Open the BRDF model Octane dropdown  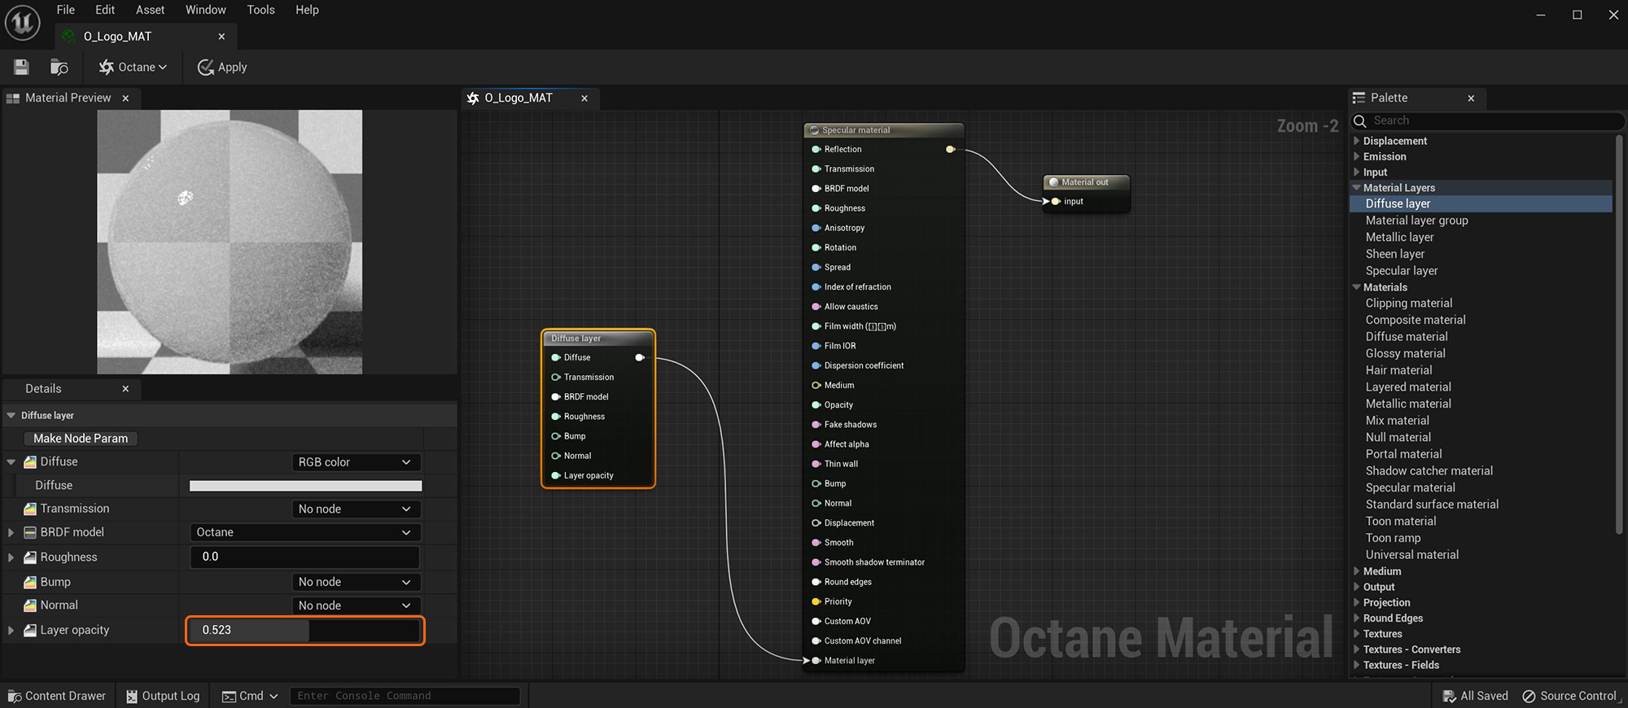tap(305, 532)
